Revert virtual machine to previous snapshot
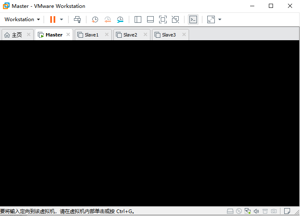 108,19
